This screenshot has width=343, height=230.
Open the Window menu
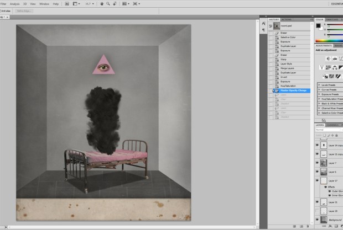(x=44, y=4)
